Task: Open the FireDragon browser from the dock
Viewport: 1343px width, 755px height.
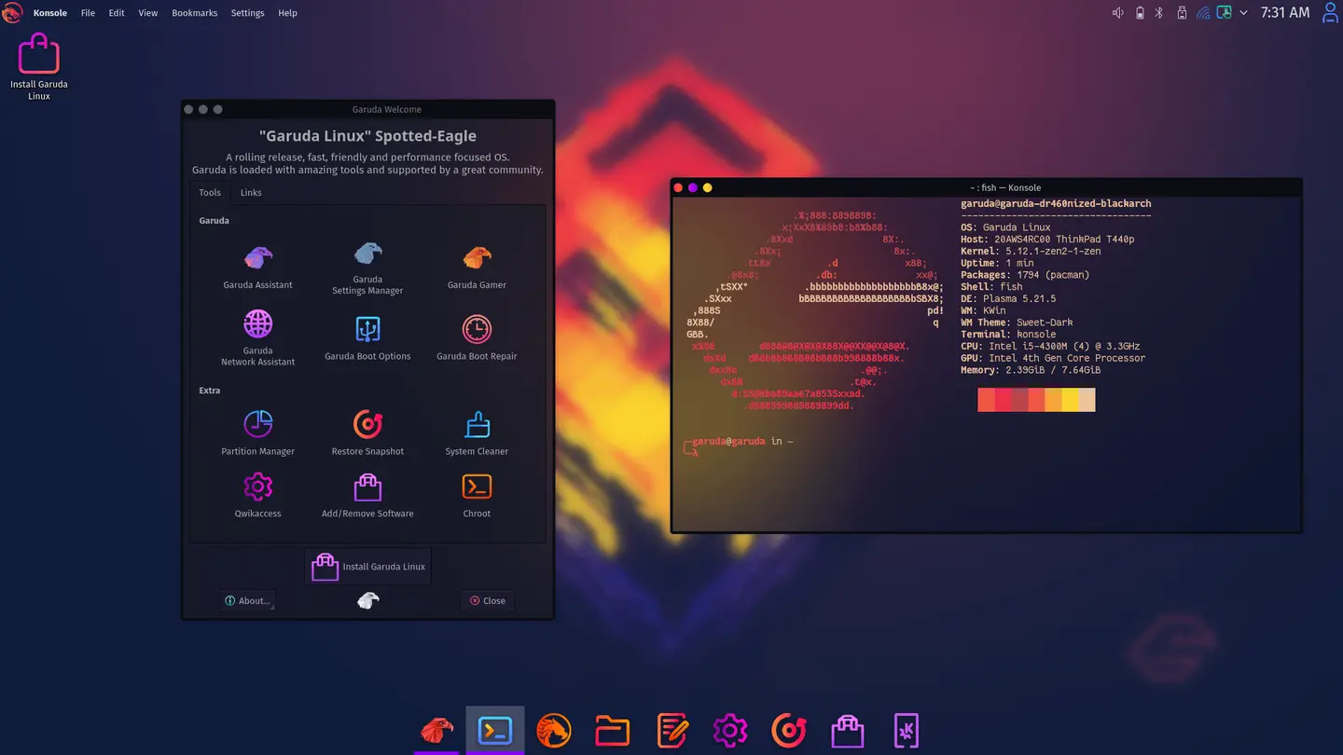Action: click(554, 730)
